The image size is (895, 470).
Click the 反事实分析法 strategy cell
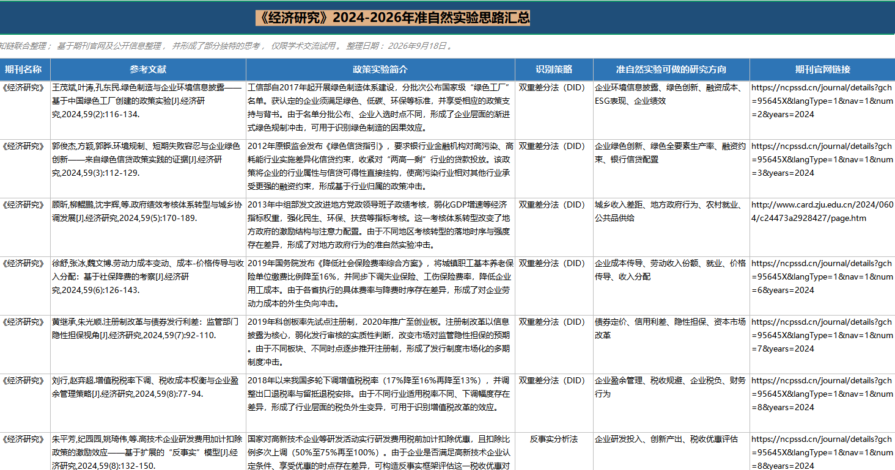[x=554, y=452]
